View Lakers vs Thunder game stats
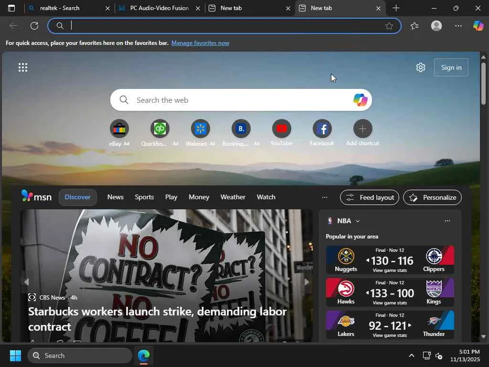The height and width of the screenshot is (367, 489). [390, 335]
